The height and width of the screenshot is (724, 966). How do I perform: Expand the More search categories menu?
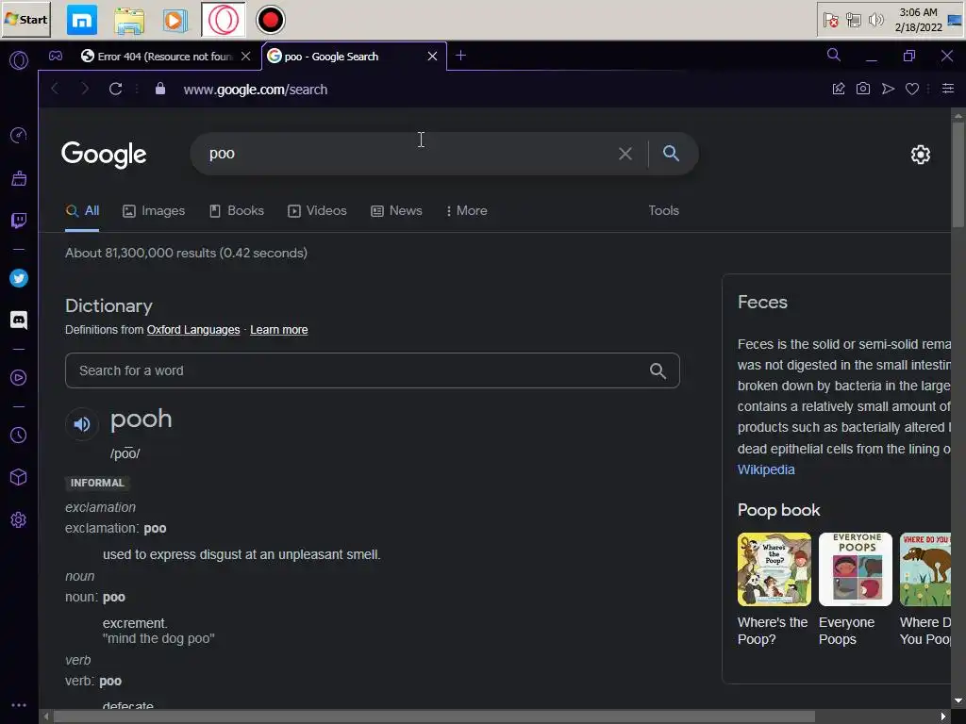(x=466, y=211)
